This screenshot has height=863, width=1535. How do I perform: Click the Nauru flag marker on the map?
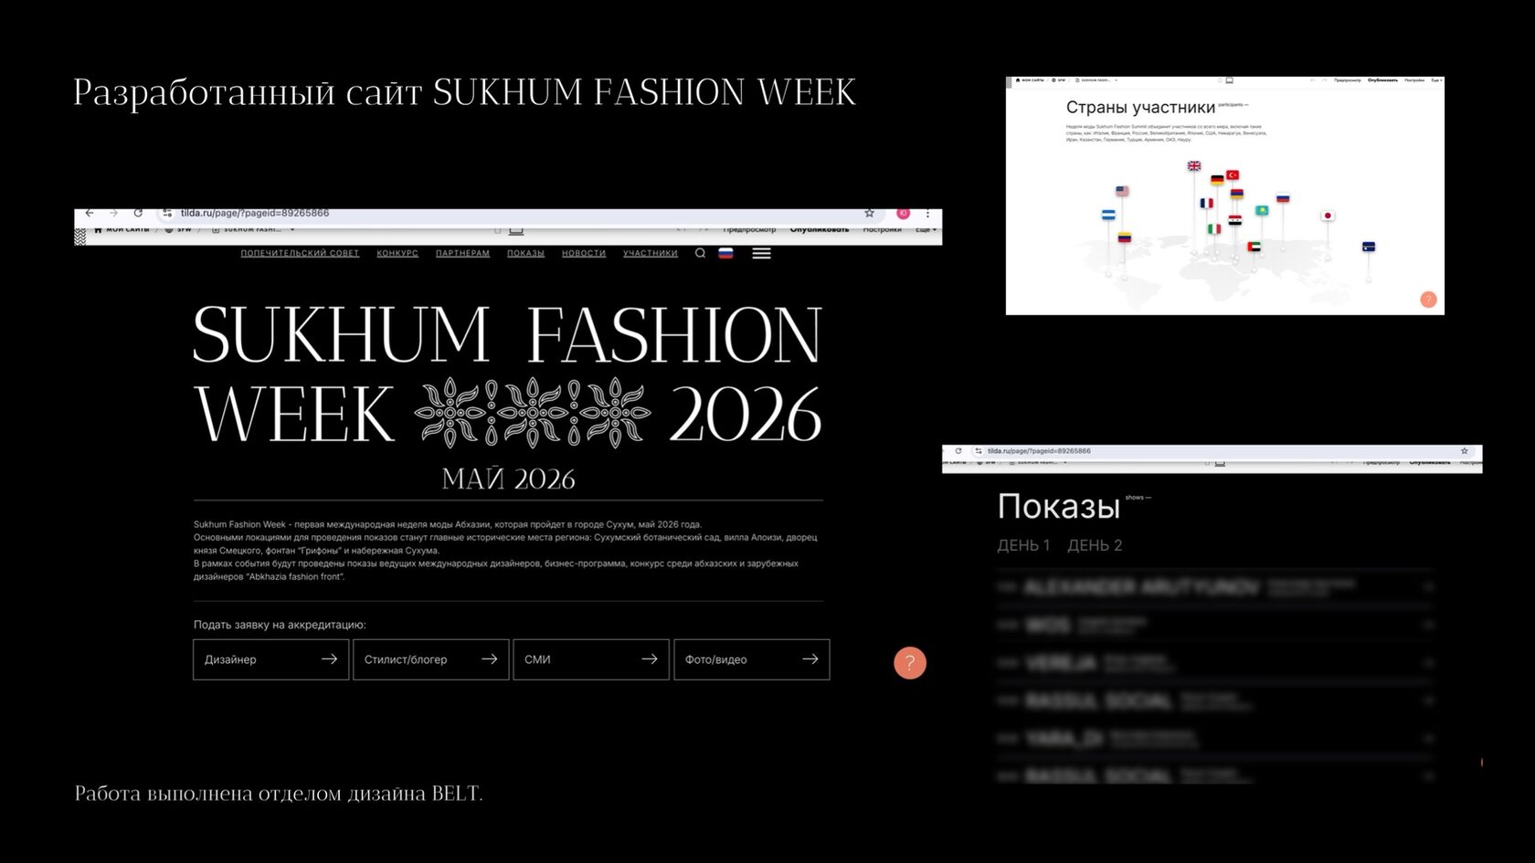[1369, 247]
